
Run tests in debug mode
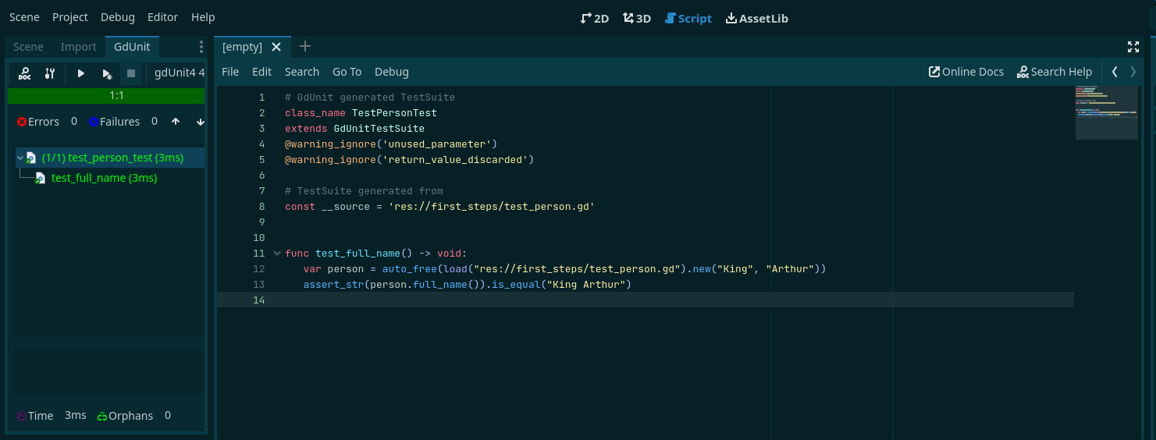(107, 73)
